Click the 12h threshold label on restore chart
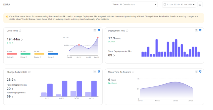 point(138,79)
